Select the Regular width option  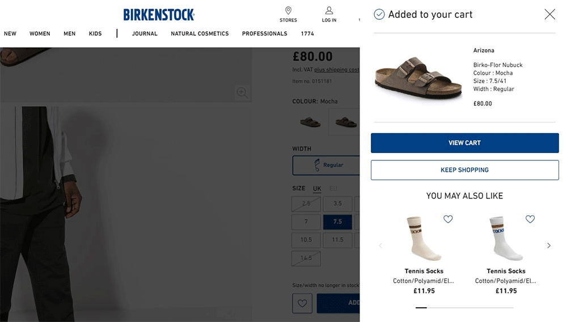pos(327,165)
